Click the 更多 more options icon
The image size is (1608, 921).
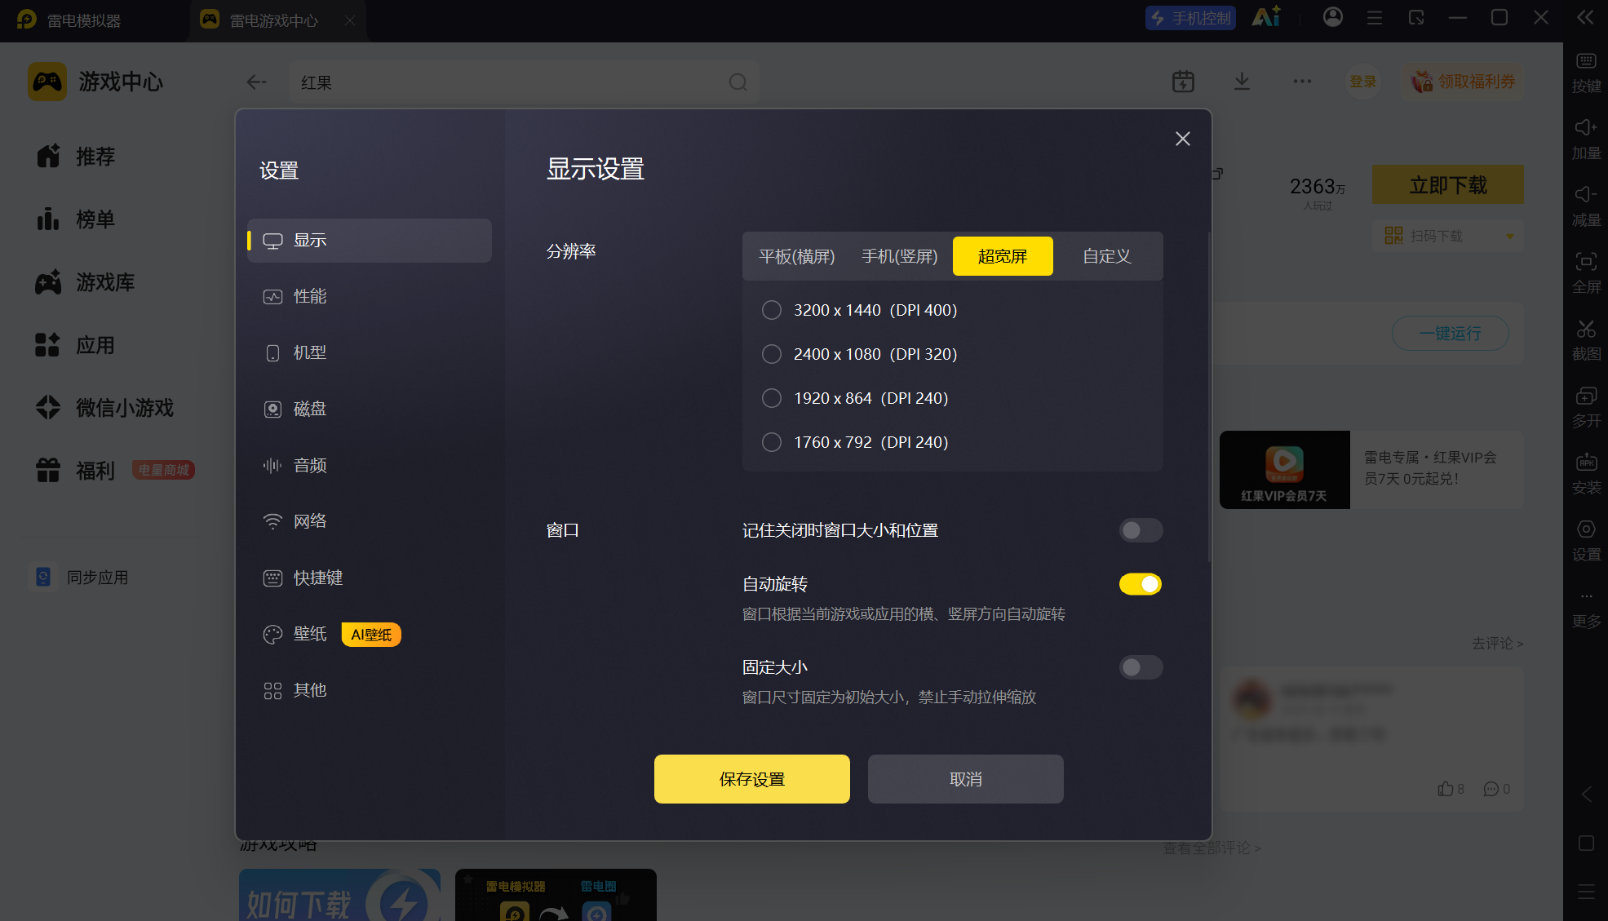click(1586, 596)
